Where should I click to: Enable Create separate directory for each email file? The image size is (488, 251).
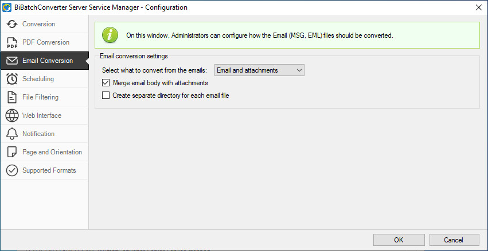coord(106,95)
